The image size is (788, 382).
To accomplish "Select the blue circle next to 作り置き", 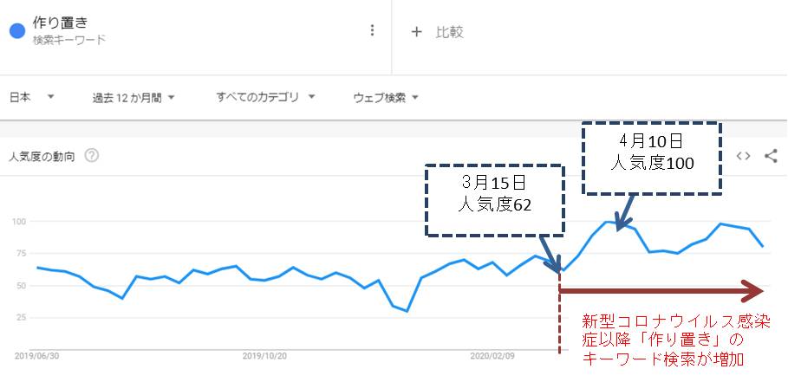I will [17, 31].
